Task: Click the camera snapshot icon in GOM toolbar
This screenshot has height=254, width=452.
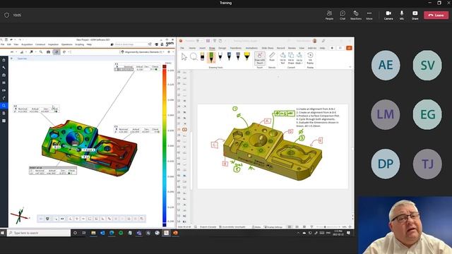Action: (48, 52)
